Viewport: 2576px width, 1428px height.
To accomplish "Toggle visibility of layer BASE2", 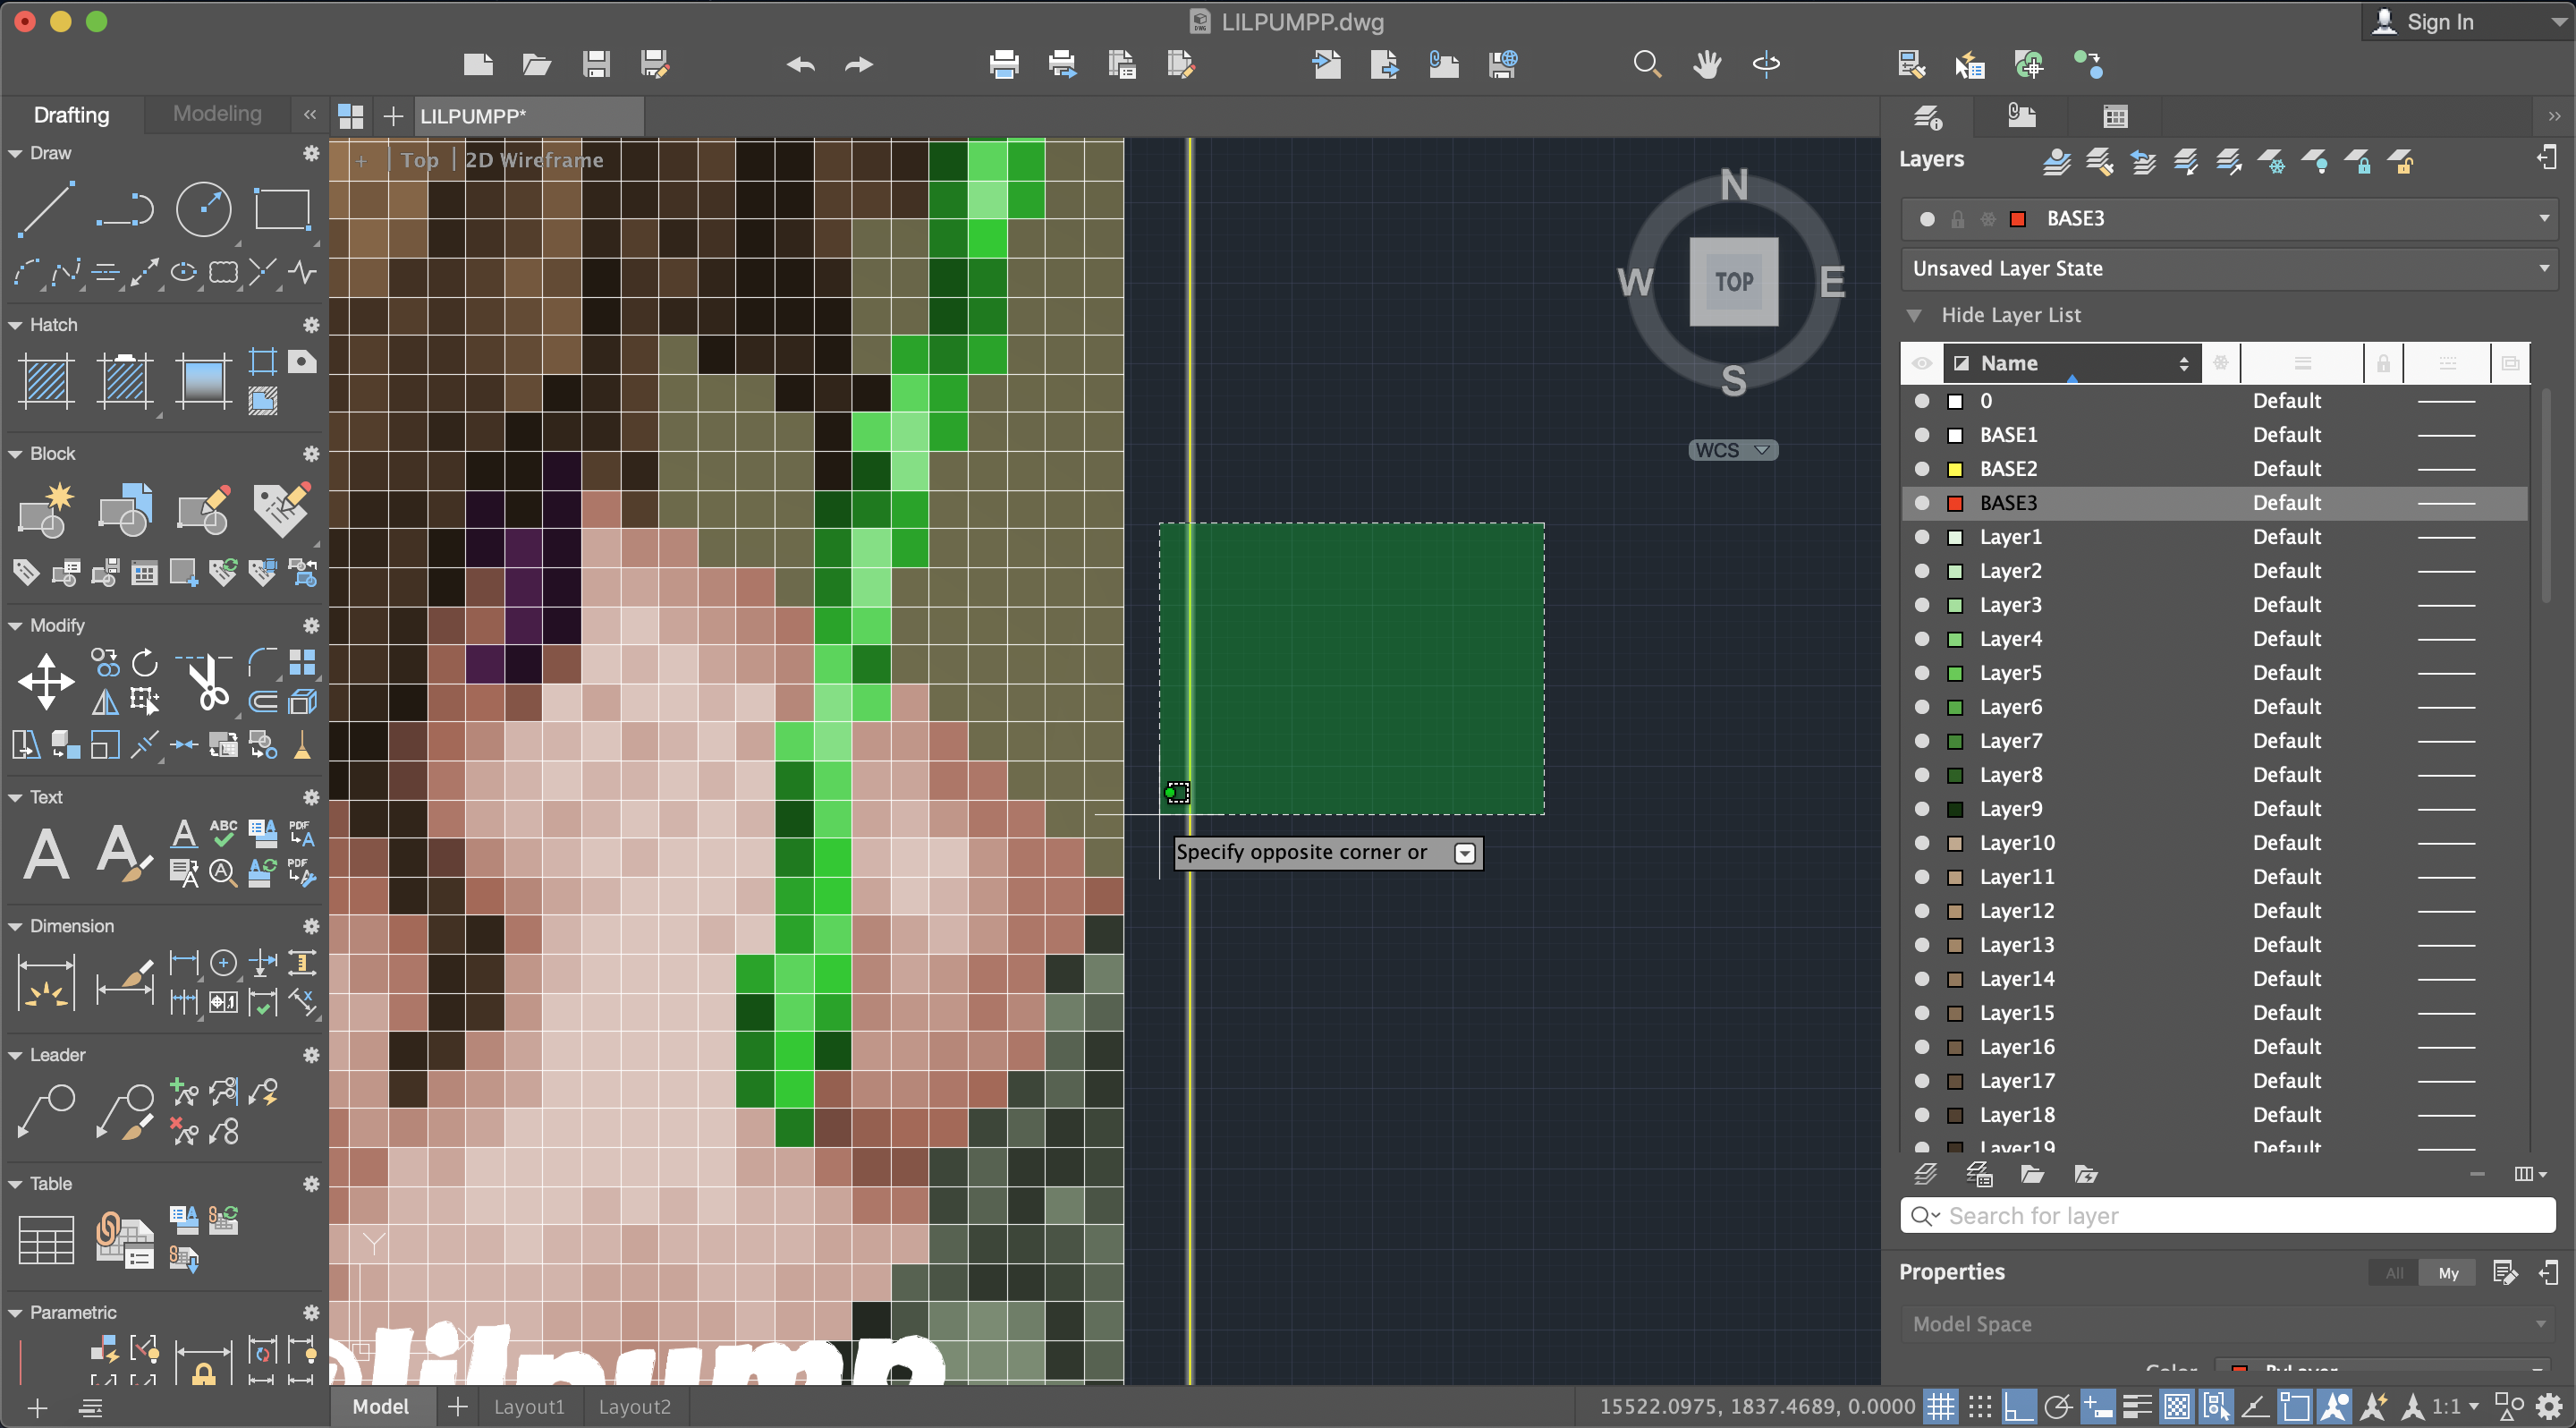I will [1922, 469].
